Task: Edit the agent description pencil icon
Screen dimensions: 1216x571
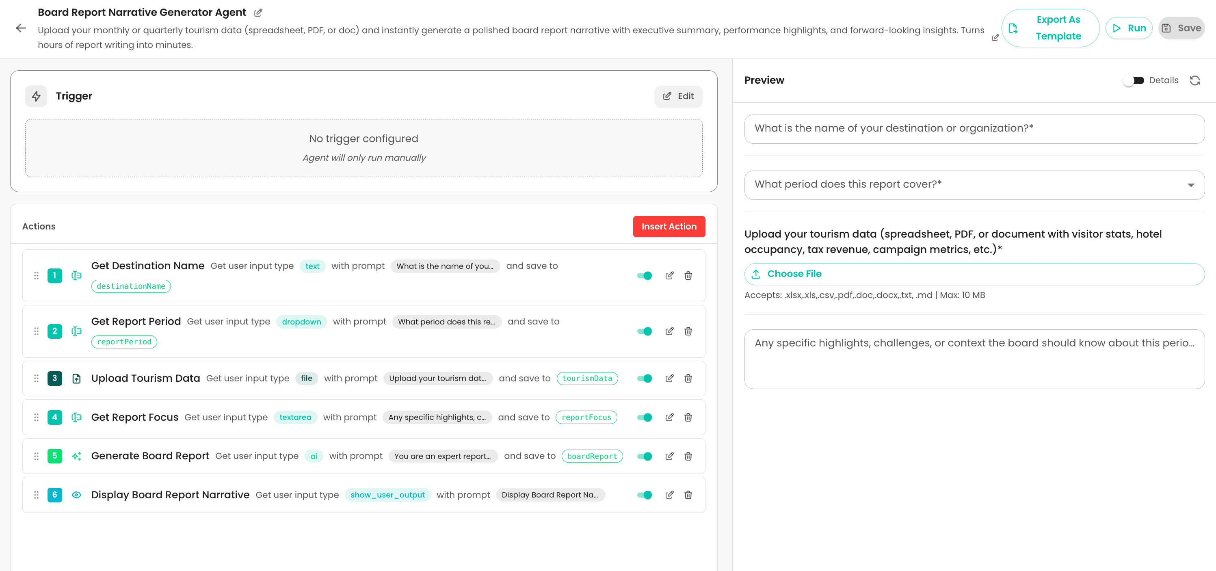Action: point(995,38)
